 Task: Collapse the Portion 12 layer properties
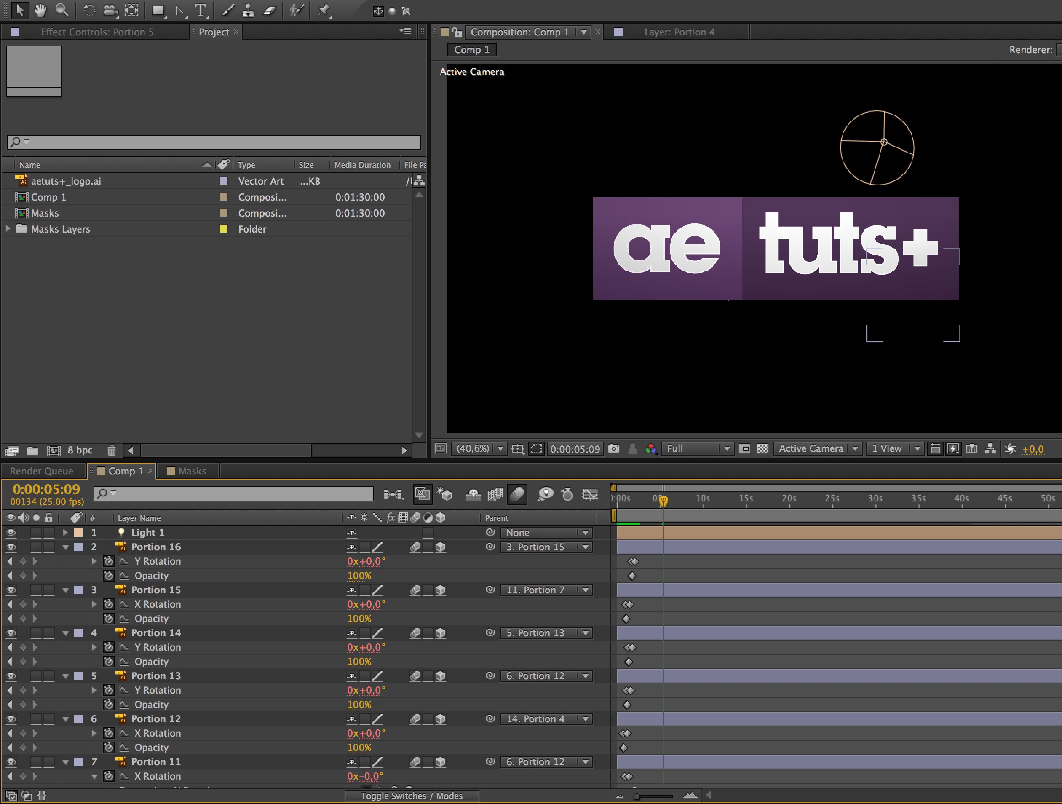[65, 719]
